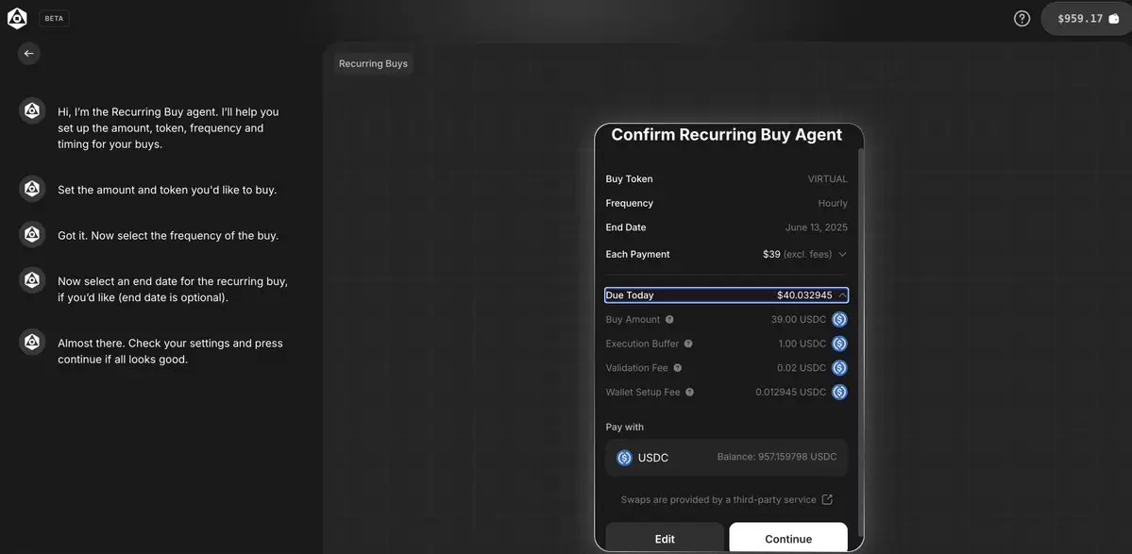Click the 'Frequency' label
The width and height of the screenshot is (1132, 554).
click(x=630, y=204)
